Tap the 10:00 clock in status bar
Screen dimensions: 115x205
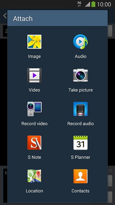pyautogui.click(x=104, y=4)
